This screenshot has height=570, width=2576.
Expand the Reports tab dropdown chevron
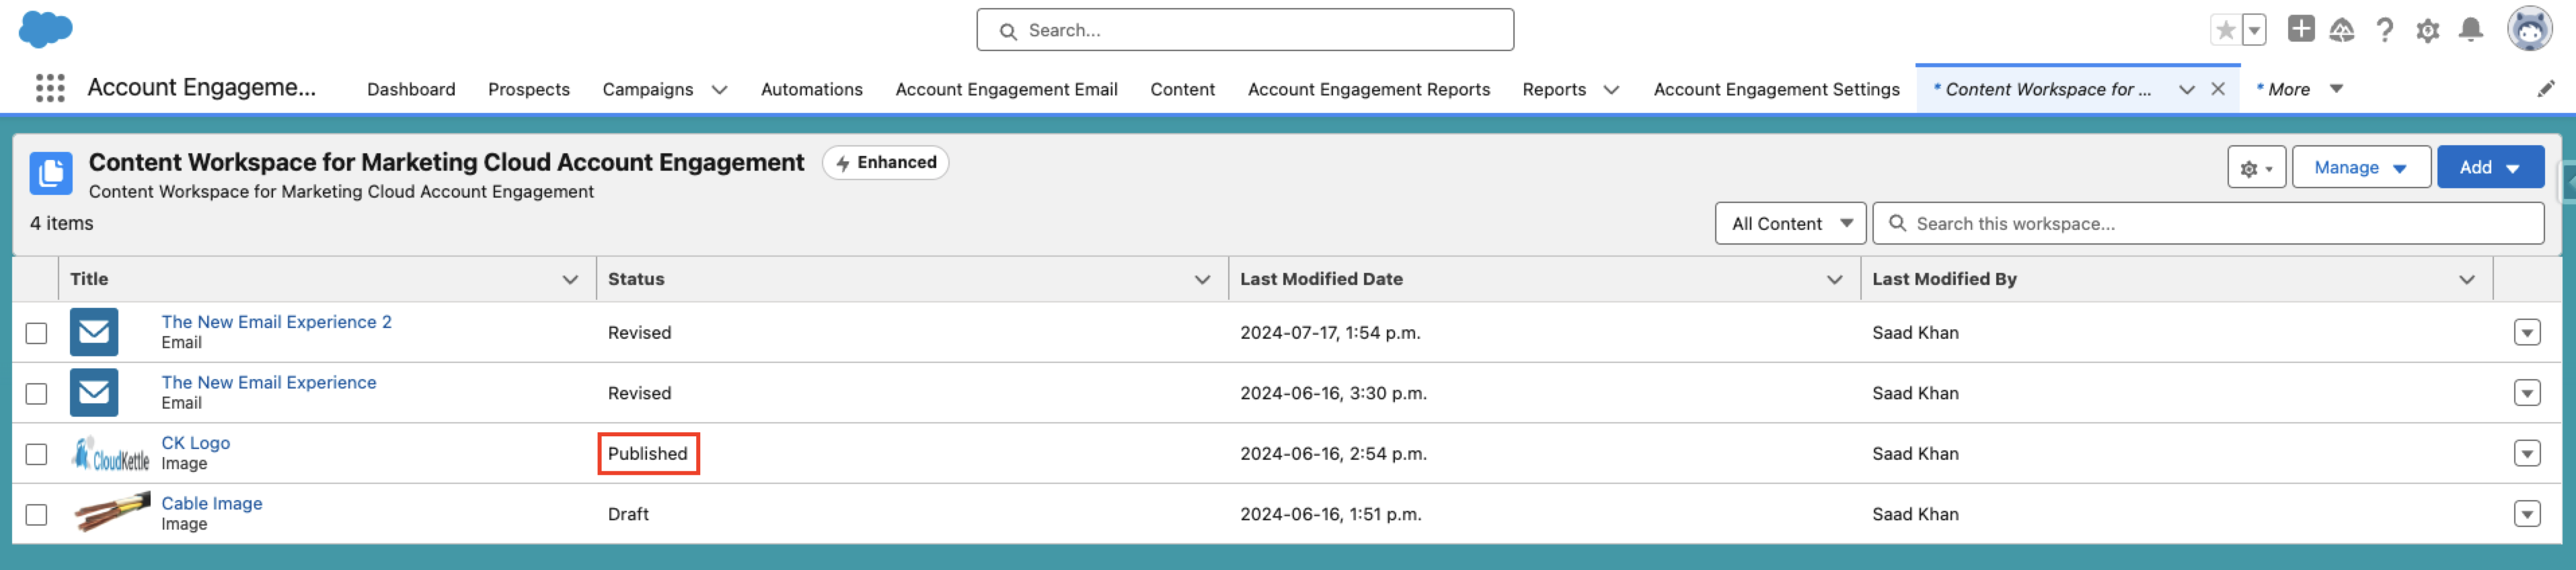point(1611,90)
